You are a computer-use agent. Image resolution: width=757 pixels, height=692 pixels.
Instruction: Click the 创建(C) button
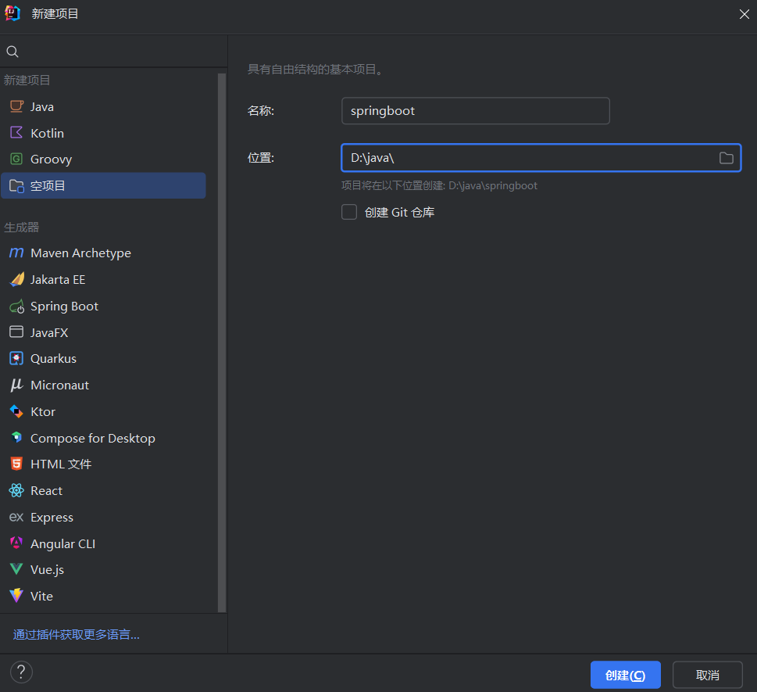point(625,675)
